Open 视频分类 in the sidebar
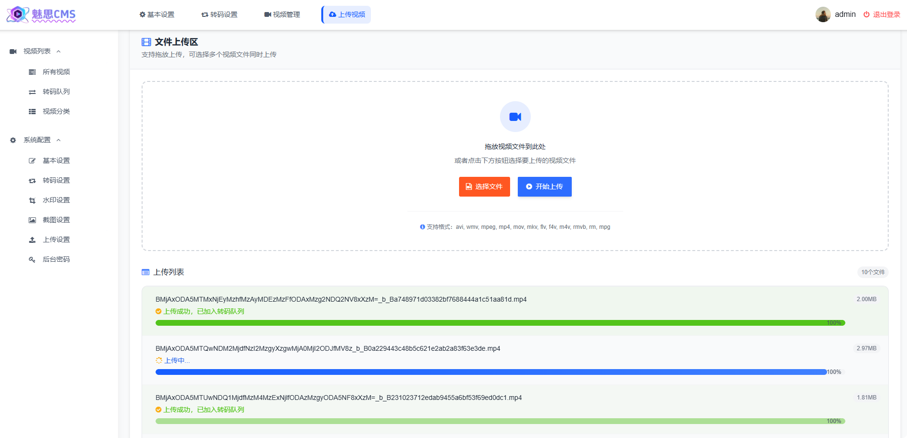Screen dimensions: 907x438 [56, 112]
